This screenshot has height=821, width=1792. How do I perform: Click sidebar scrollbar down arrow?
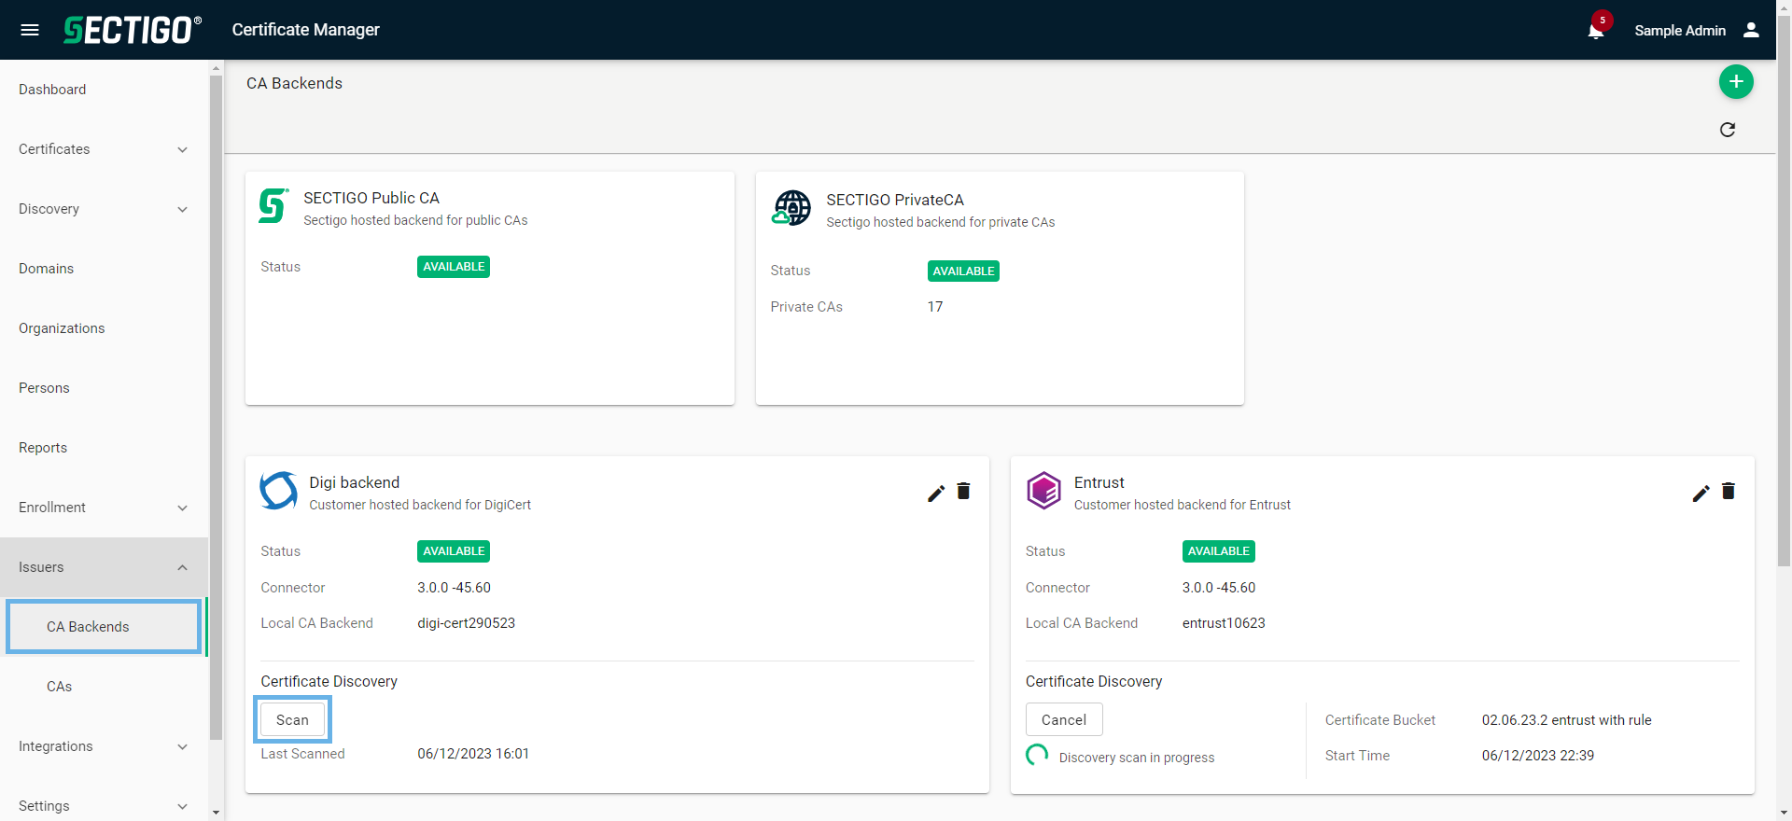[x=217, y=813]
